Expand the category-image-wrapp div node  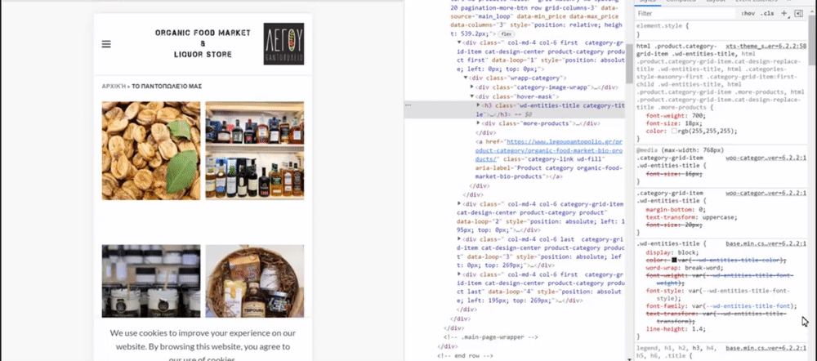[472, 87]
